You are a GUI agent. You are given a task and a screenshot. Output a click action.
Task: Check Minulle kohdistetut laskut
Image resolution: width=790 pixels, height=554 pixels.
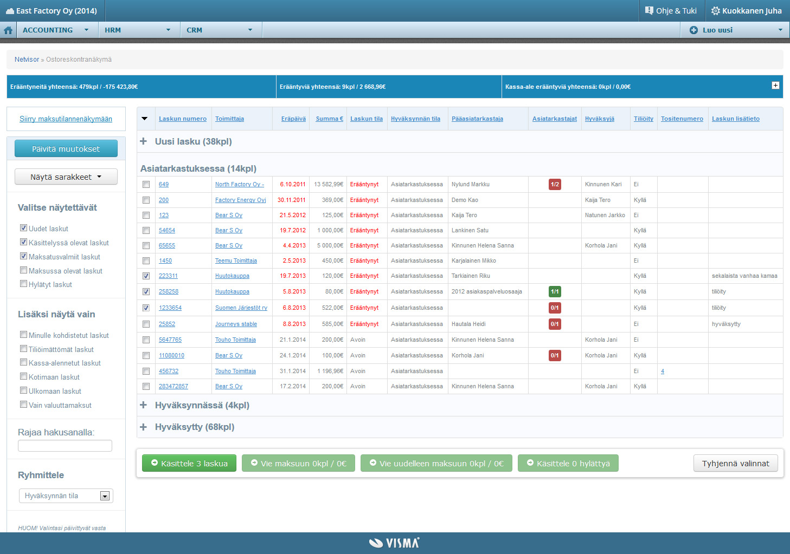(23, 335)
